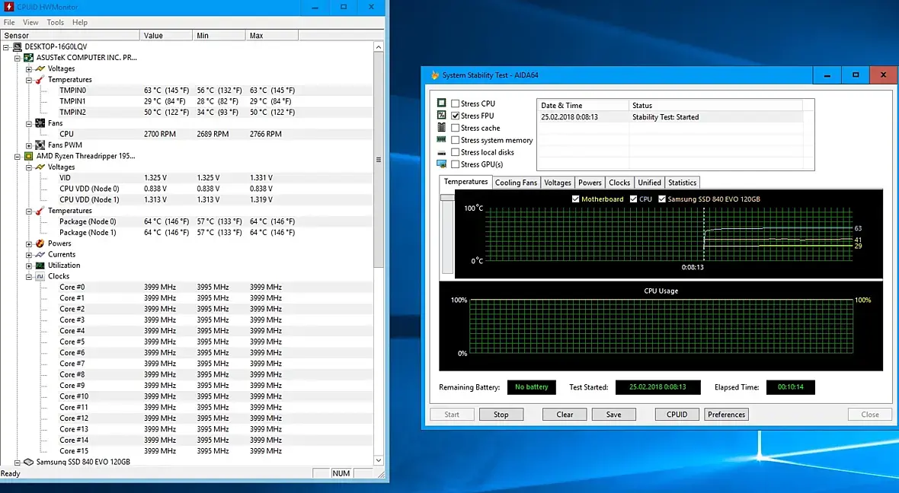Click the CPUID button in AIDA64
This screenshot has height=493, width=899.
pyautogui.click(x=677, y=415)
